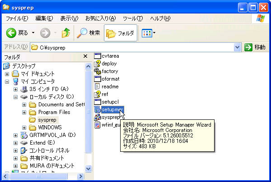This screenshot has height=182, width=271.
Task: Select the readme text file icon
Action: (98, 86)
